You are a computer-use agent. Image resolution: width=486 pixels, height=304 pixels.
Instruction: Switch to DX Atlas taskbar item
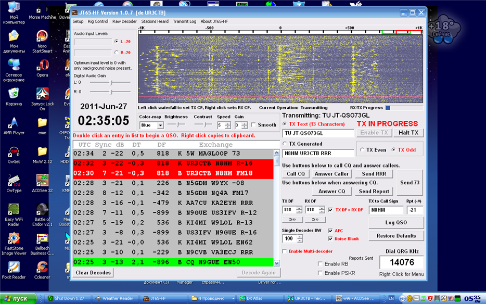coord(260,298)
